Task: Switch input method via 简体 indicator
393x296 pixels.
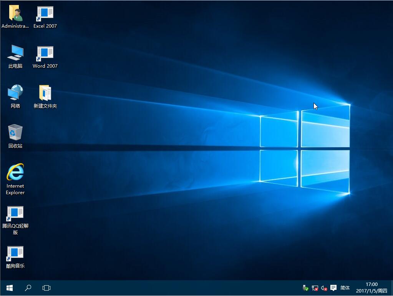Action: (345, 288)
